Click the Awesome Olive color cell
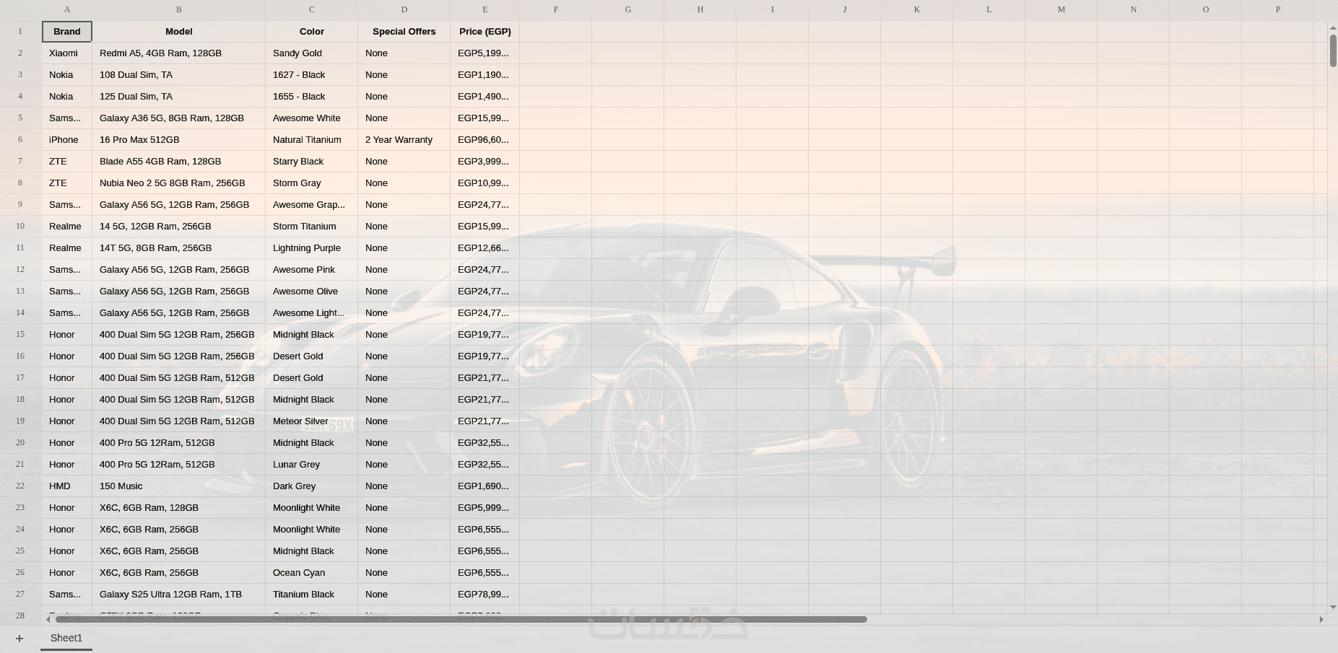Image resolution: width=1338 pixels, height=653 pixels. pos(312,292)
